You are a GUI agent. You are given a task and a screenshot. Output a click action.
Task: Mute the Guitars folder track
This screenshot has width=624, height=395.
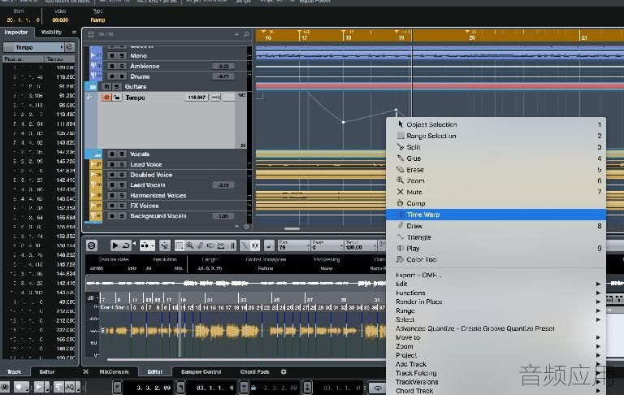click(x=106, y=86)
